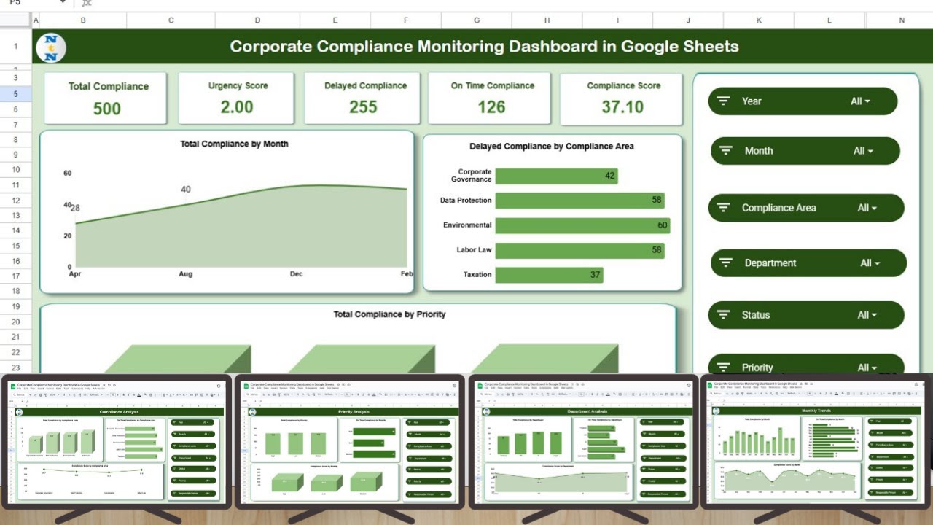Click the filter icon on the Year slicer
The height and width of the screenshot is (525, 933).
point(723,101)
